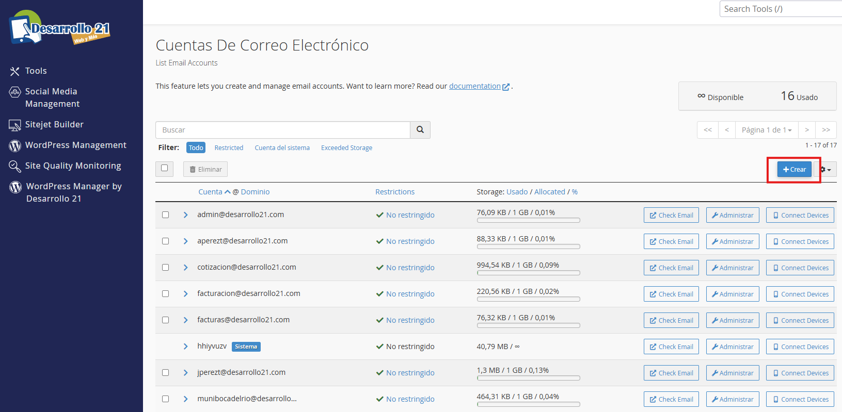This screenshot has height=412, width=842.
Task: Open Sitejet Builder from sidebar
Action: point(54,124)
